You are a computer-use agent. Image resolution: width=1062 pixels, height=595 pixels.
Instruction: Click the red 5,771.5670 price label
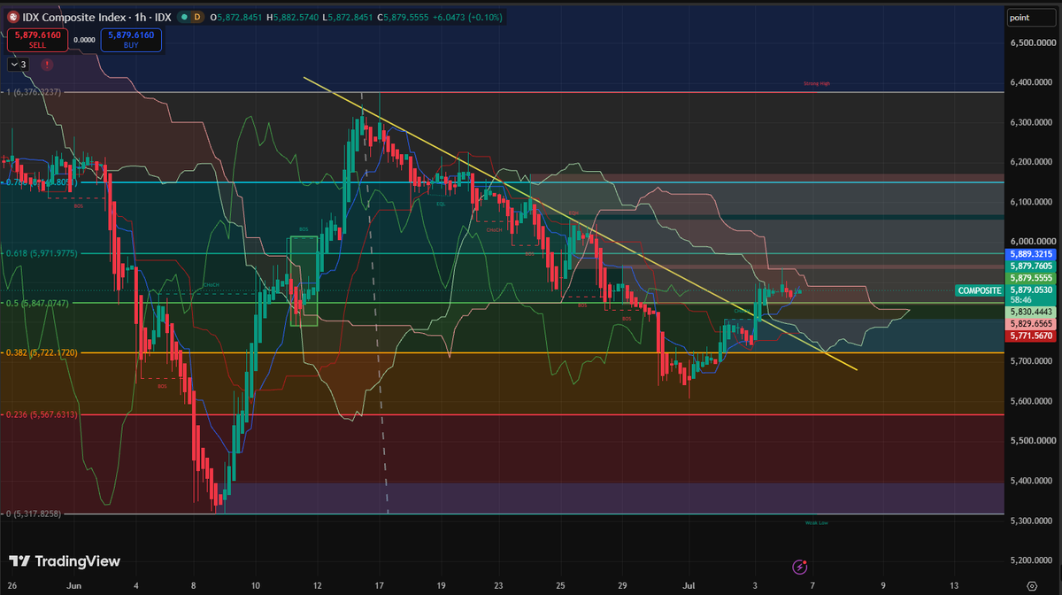[1032, 336]
